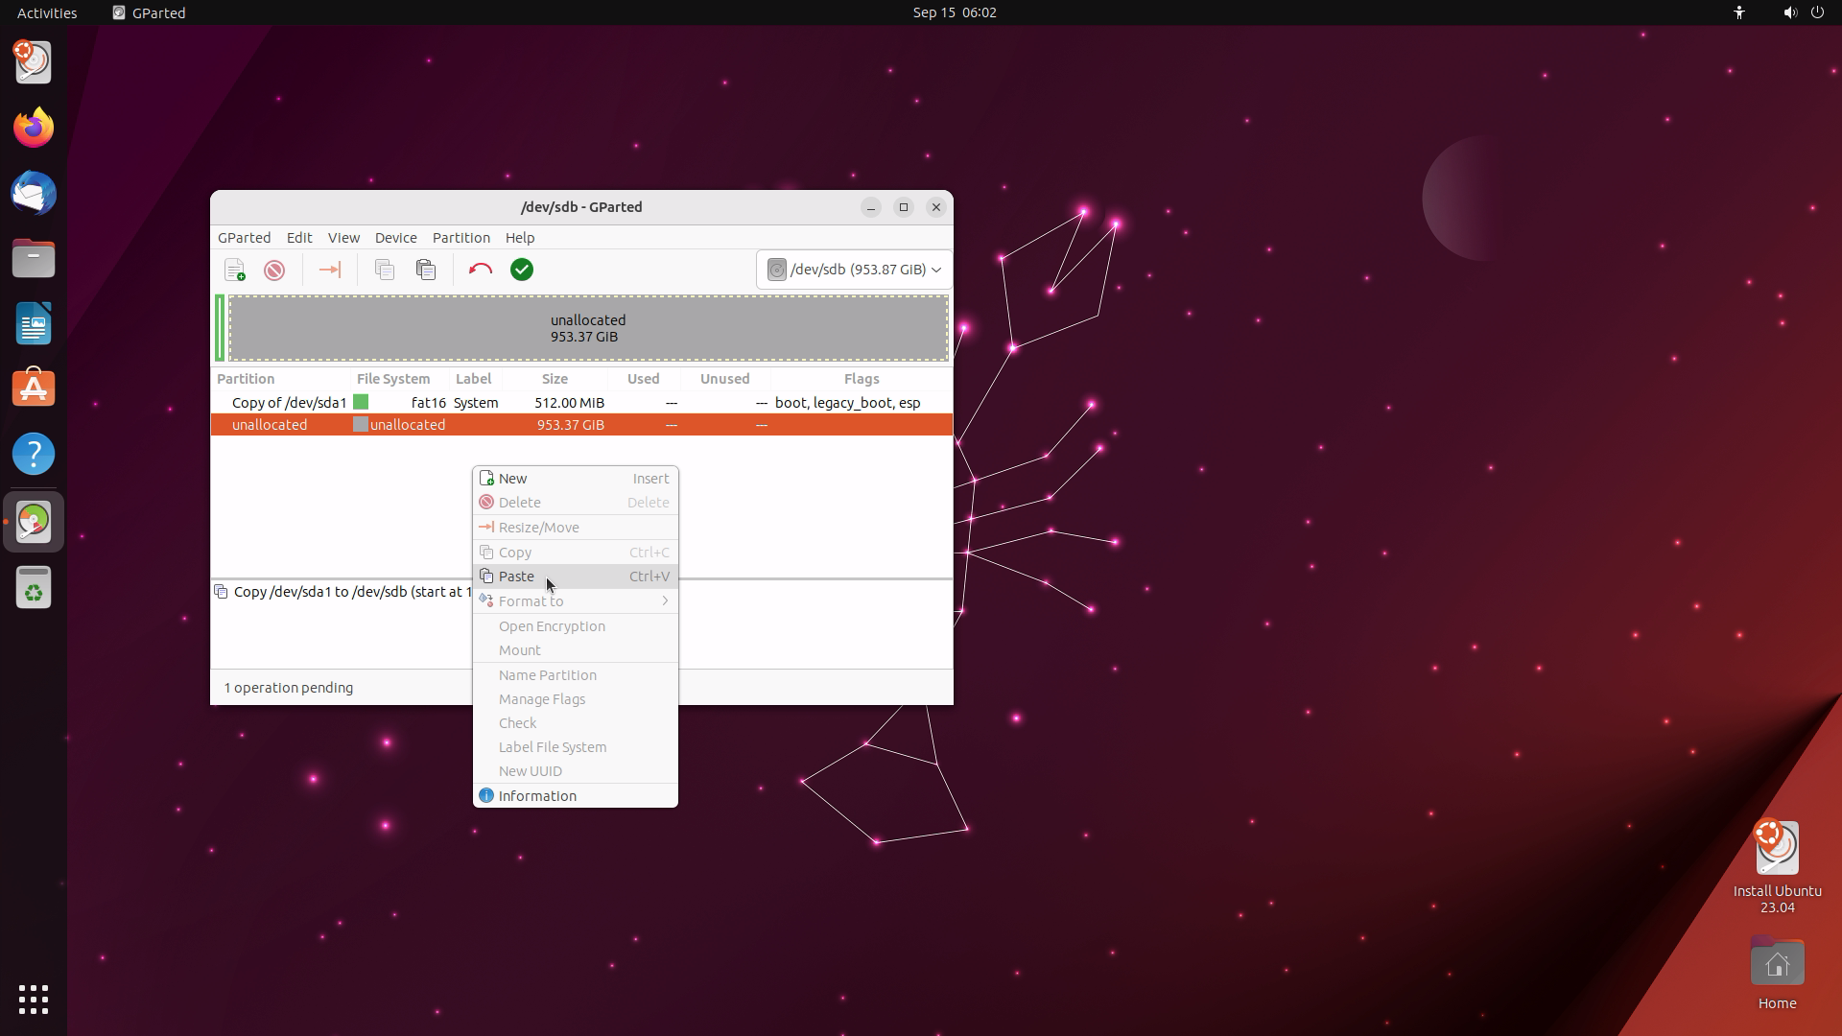Click the GParted app menu in top bar
The height and width of the screenshot is (1036, 1842).
(149, 12)
